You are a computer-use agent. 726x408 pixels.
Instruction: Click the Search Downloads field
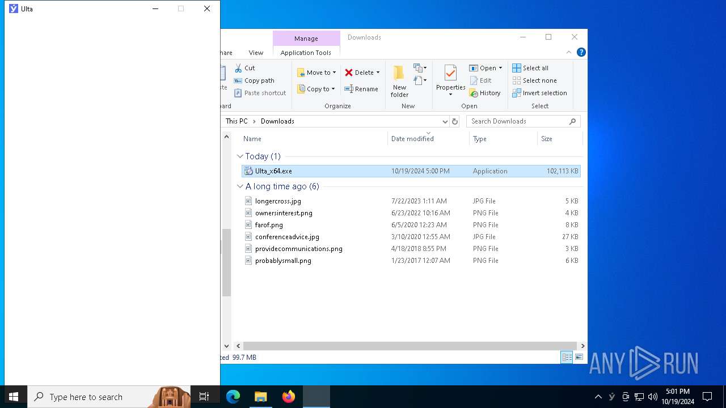click(x=523, y=121)
